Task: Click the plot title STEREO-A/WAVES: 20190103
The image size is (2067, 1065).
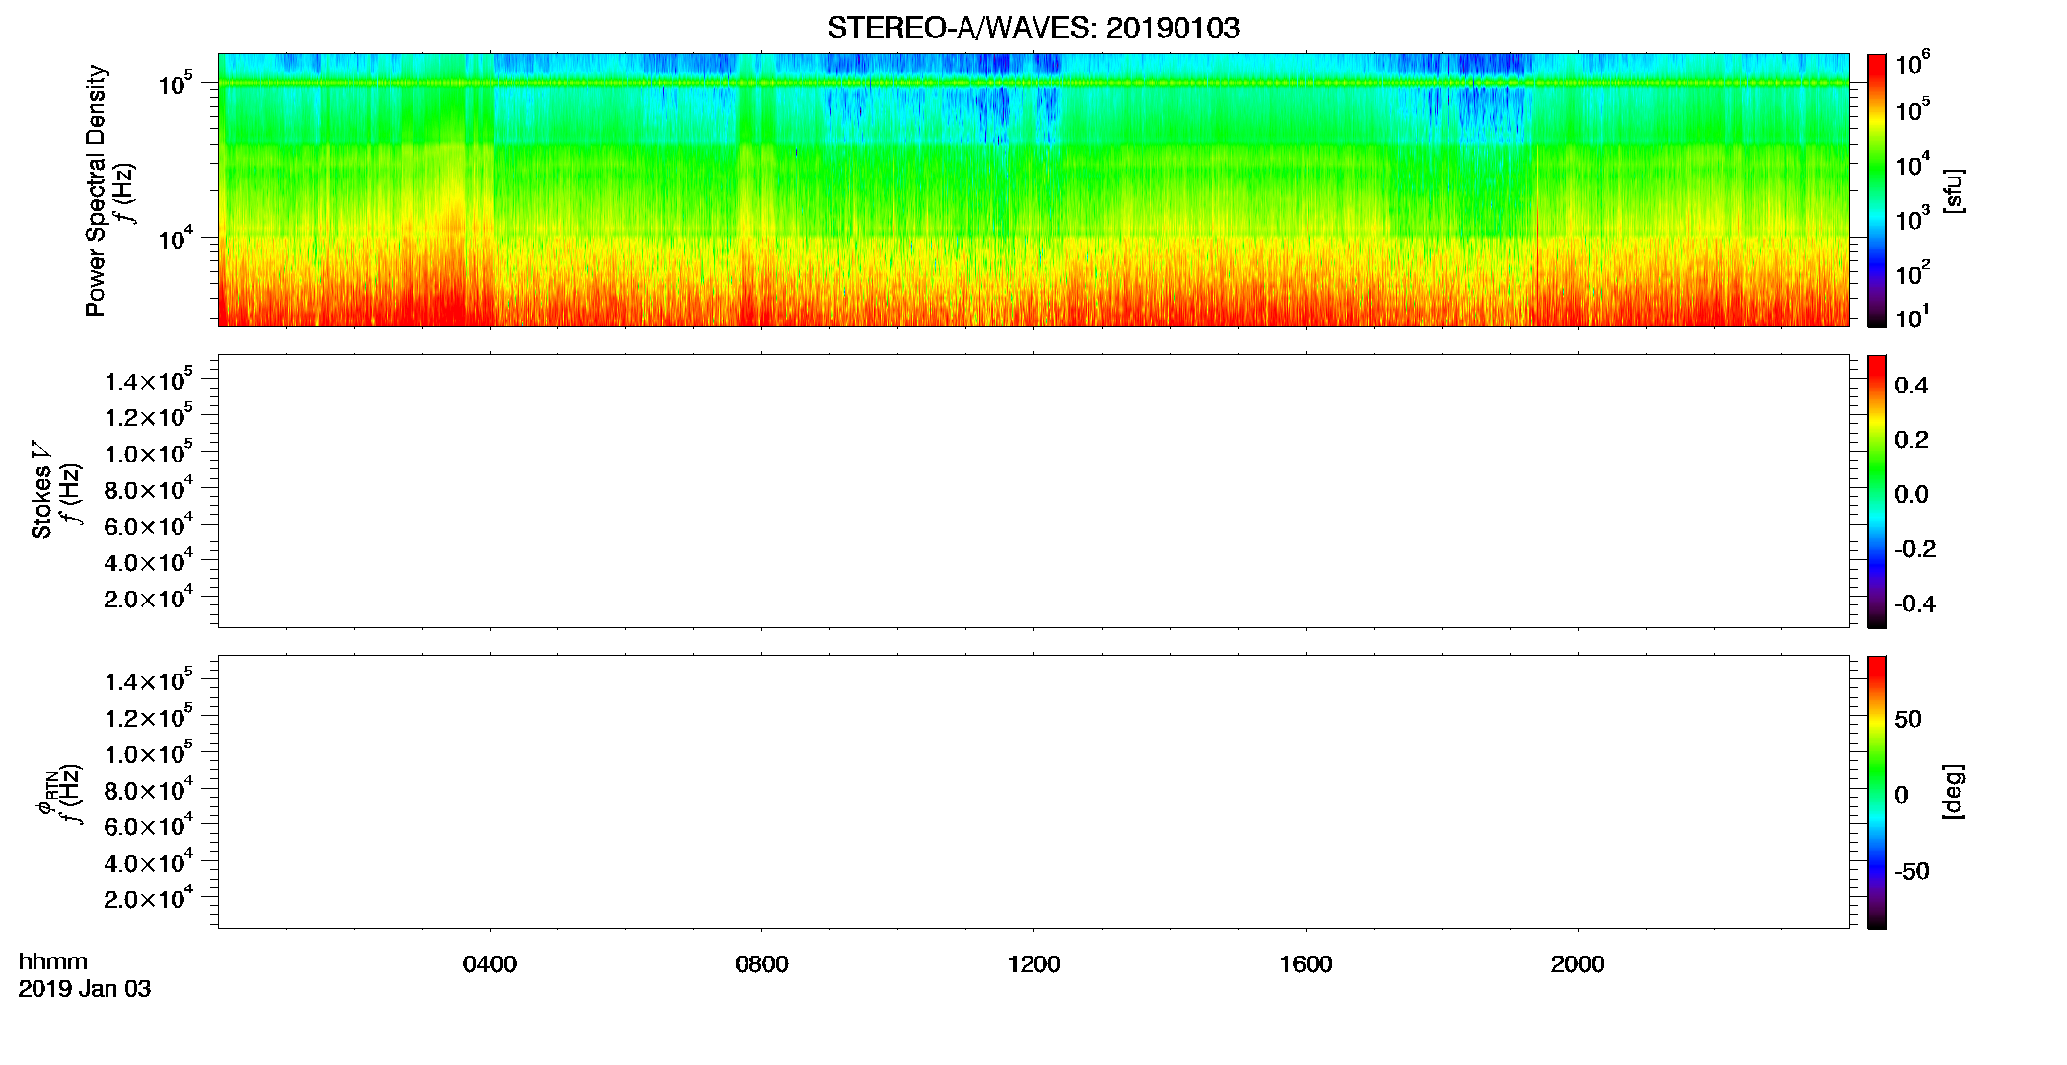Action: coord(1033,28)
